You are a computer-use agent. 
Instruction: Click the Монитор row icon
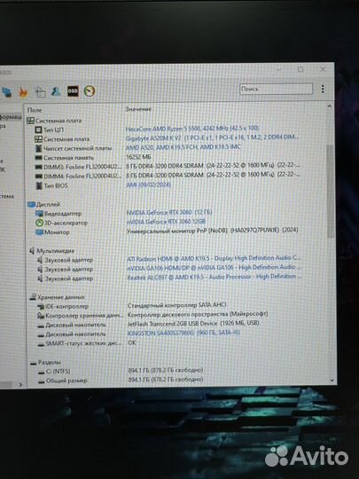tap(39, 232)
